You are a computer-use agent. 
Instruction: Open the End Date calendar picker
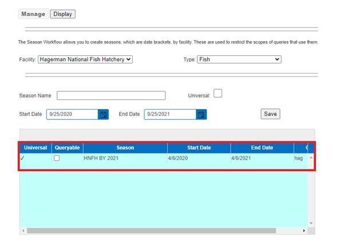[201, 114]
